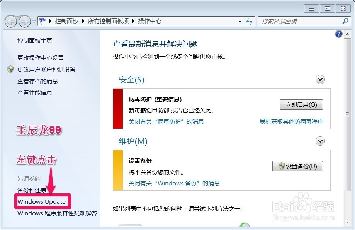355x230 pixels.
Task: Open the address bar history dropdown
Action: point(240,21)
